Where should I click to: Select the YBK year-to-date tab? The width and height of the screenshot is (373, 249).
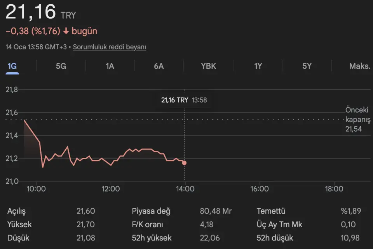(x=208, y=66)
